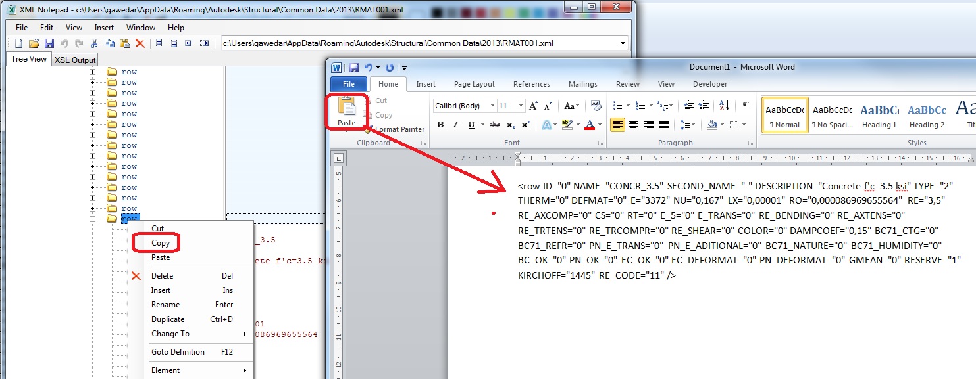Open Calibri (Body) font name dropdown
976x379 pixels.
click(x=492, y=106)
